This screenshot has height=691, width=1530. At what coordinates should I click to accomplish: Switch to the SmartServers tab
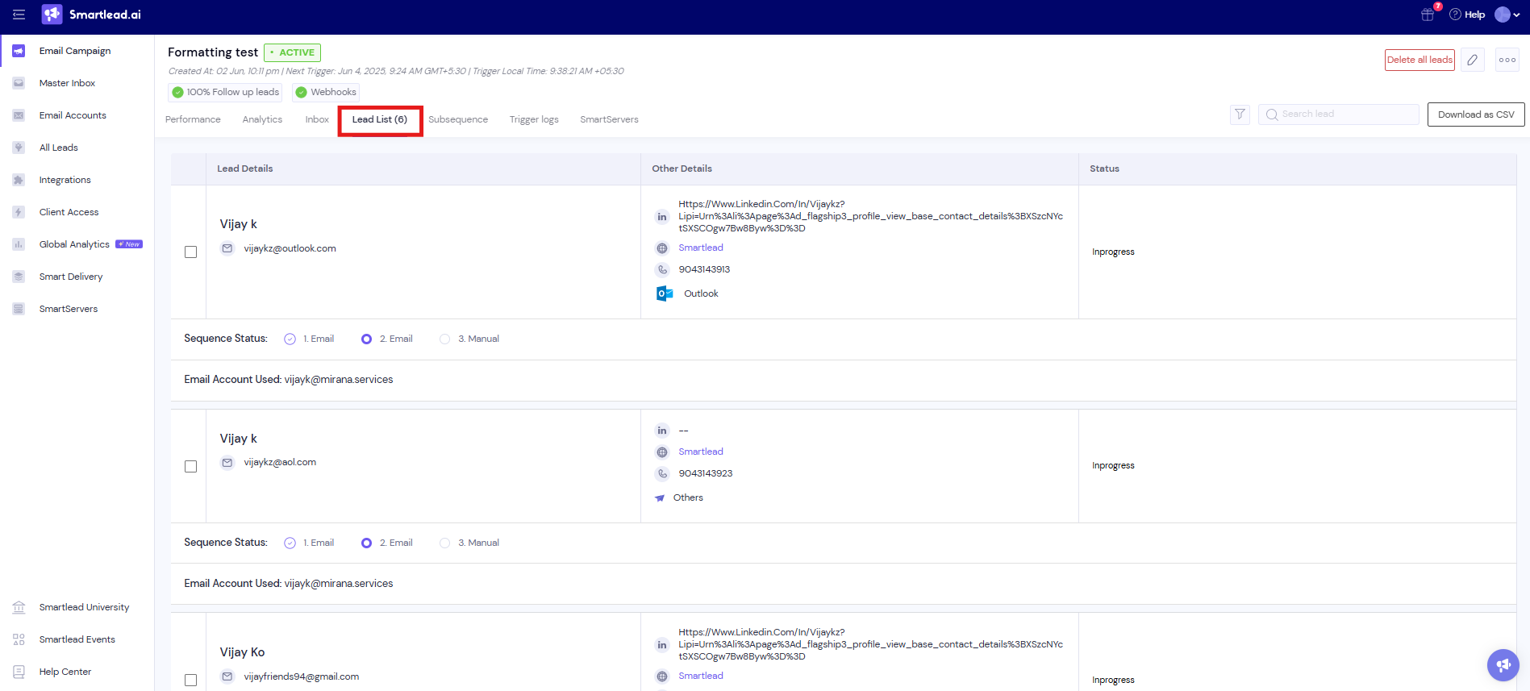(x=609, y=119)
